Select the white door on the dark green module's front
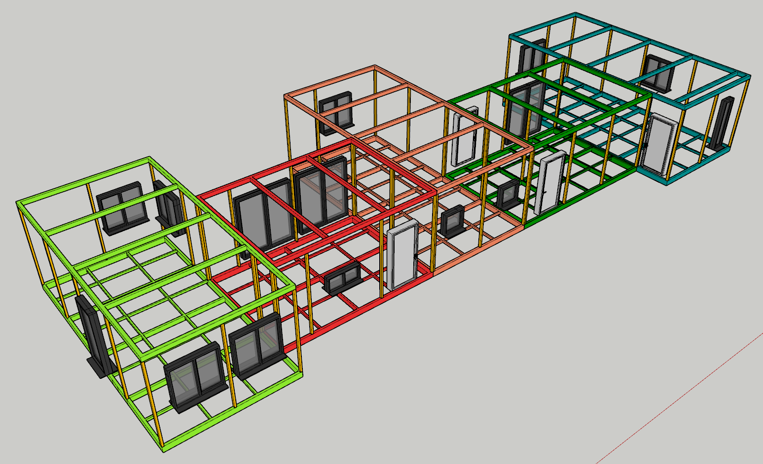The image size is (763, 464). pyautogui.click(x=551, y=183)
